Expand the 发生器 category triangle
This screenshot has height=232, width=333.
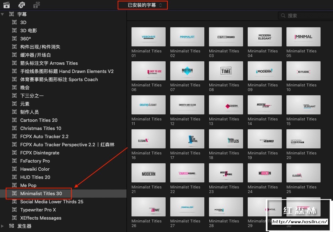[2, 226]
